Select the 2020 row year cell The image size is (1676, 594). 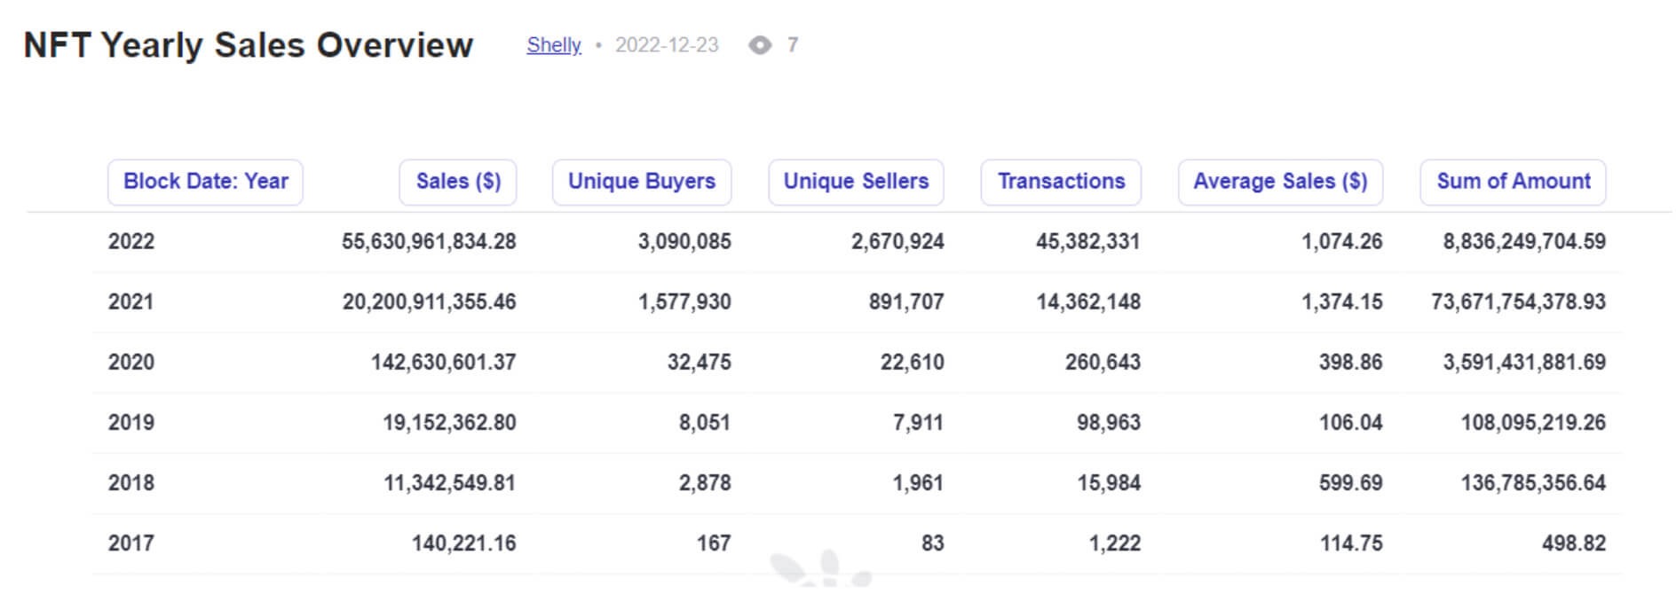point(131,362)
